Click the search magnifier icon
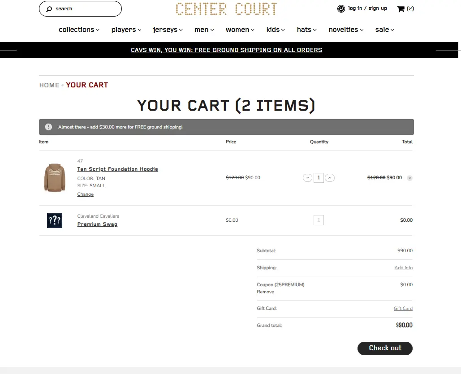 tap(49, 9)
